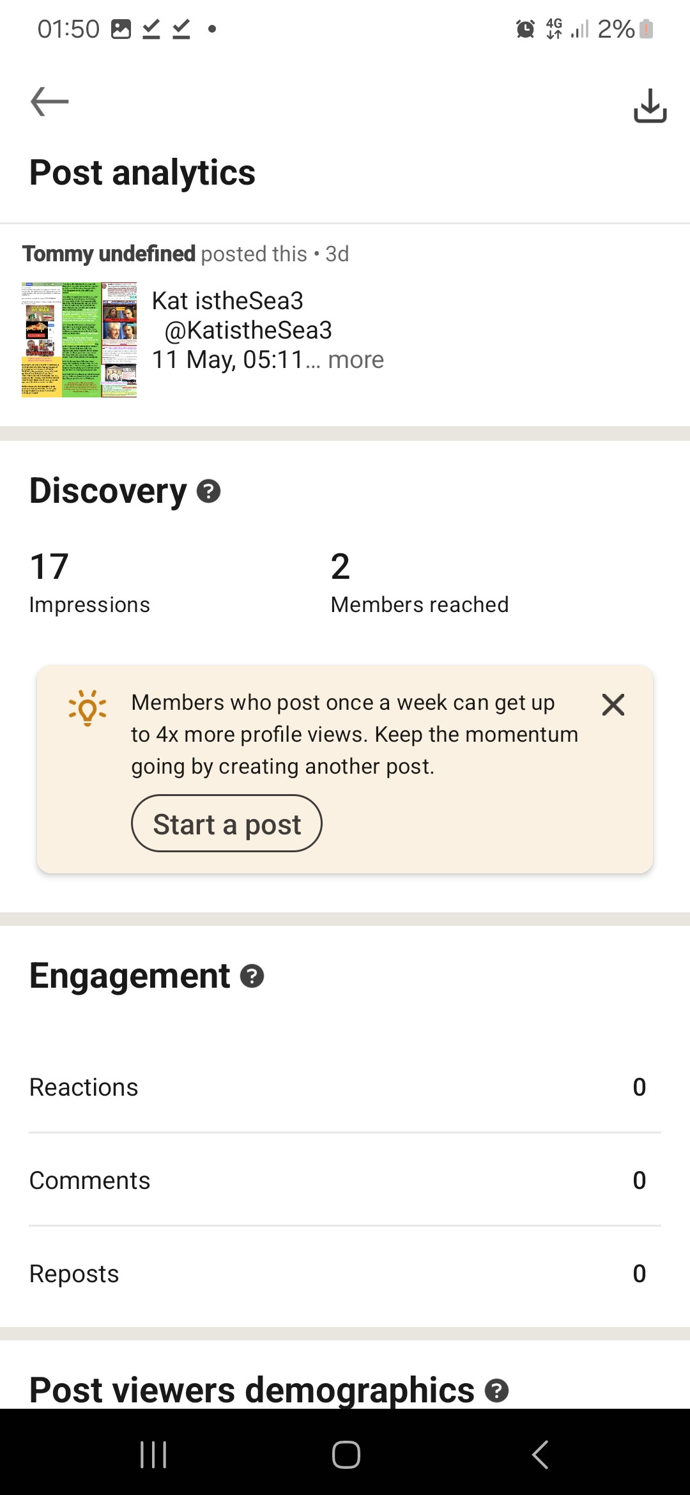Screen dimensions: 690x1495
Task: Open the Reposts row
Action: tap(345, 1273)
